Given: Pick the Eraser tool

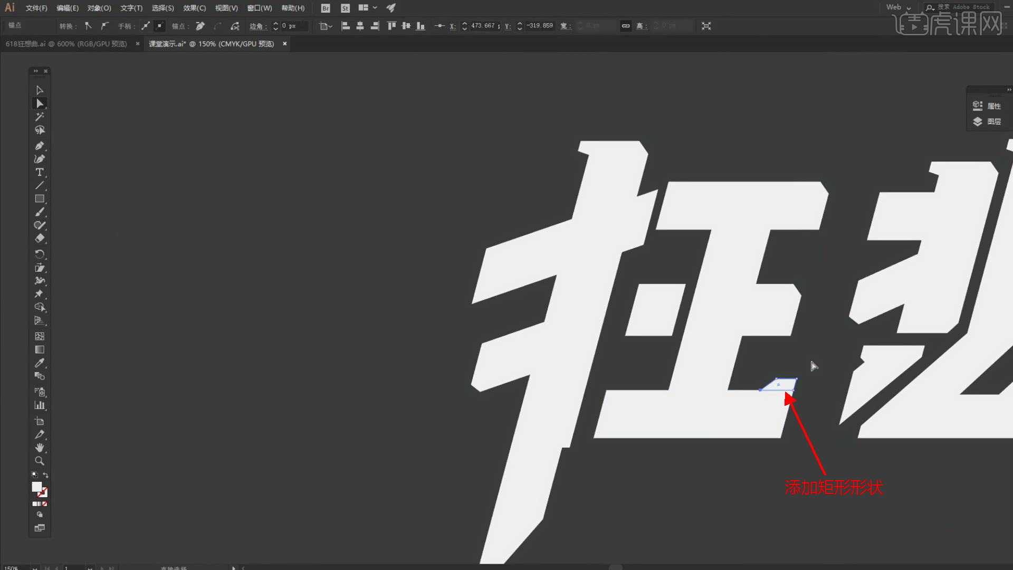Looking at the screenshot, I should click(x=40, y=239).
